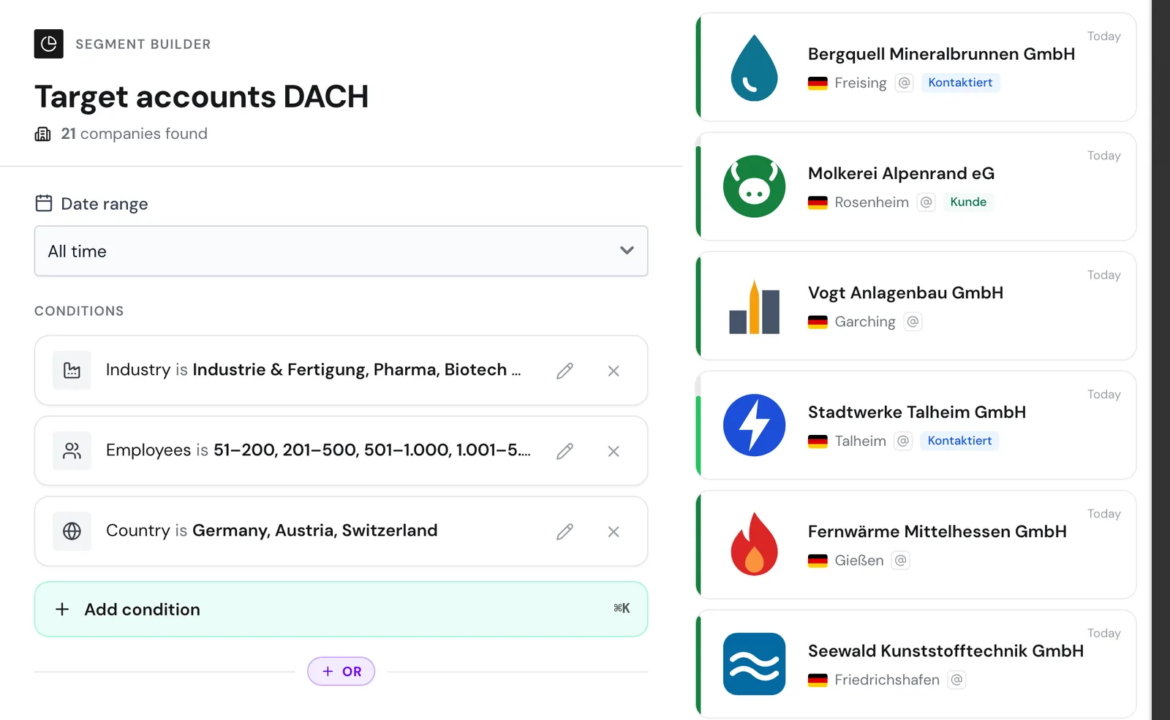Click the Kunde tag on Molkerei Alpenrand

tap(968, 202)
